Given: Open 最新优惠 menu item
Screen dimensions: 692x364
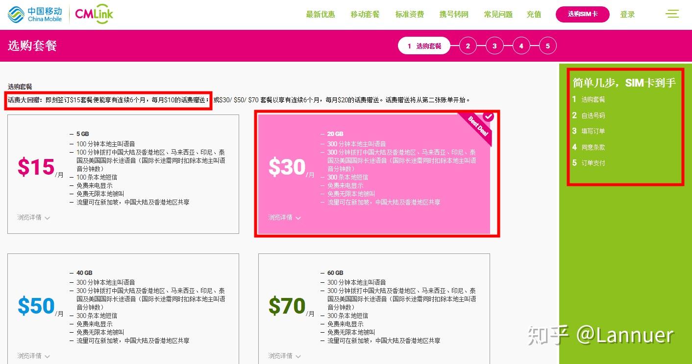Looking at the screenshot, I should coord(321,14).
